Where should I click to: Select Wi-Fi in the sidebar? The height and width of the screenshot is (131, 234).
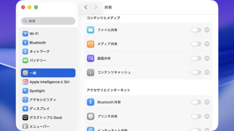point(48,34)
